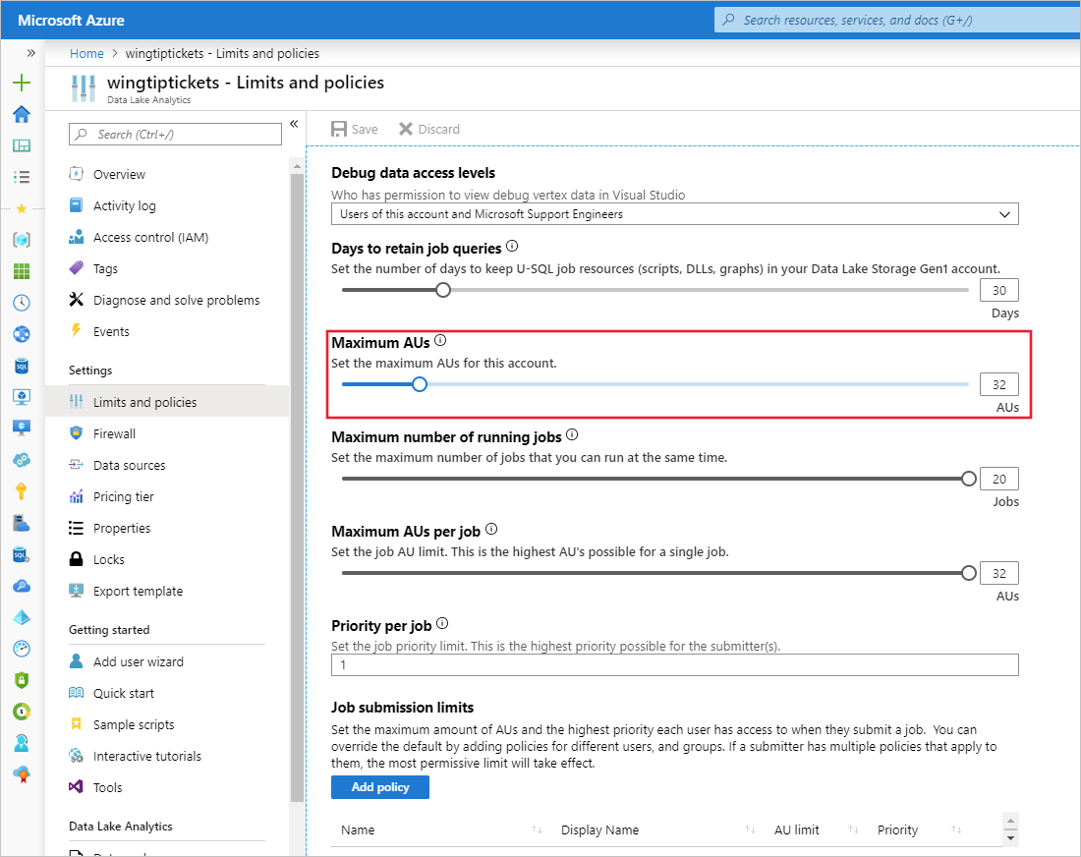1081x857 pixels.
Task: Click info icon next to Maximum number of running jobs
Action: (572, 435)
